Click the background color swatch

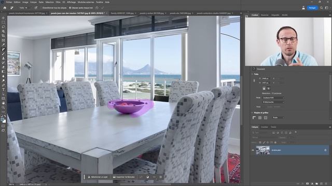click(4, 121)
